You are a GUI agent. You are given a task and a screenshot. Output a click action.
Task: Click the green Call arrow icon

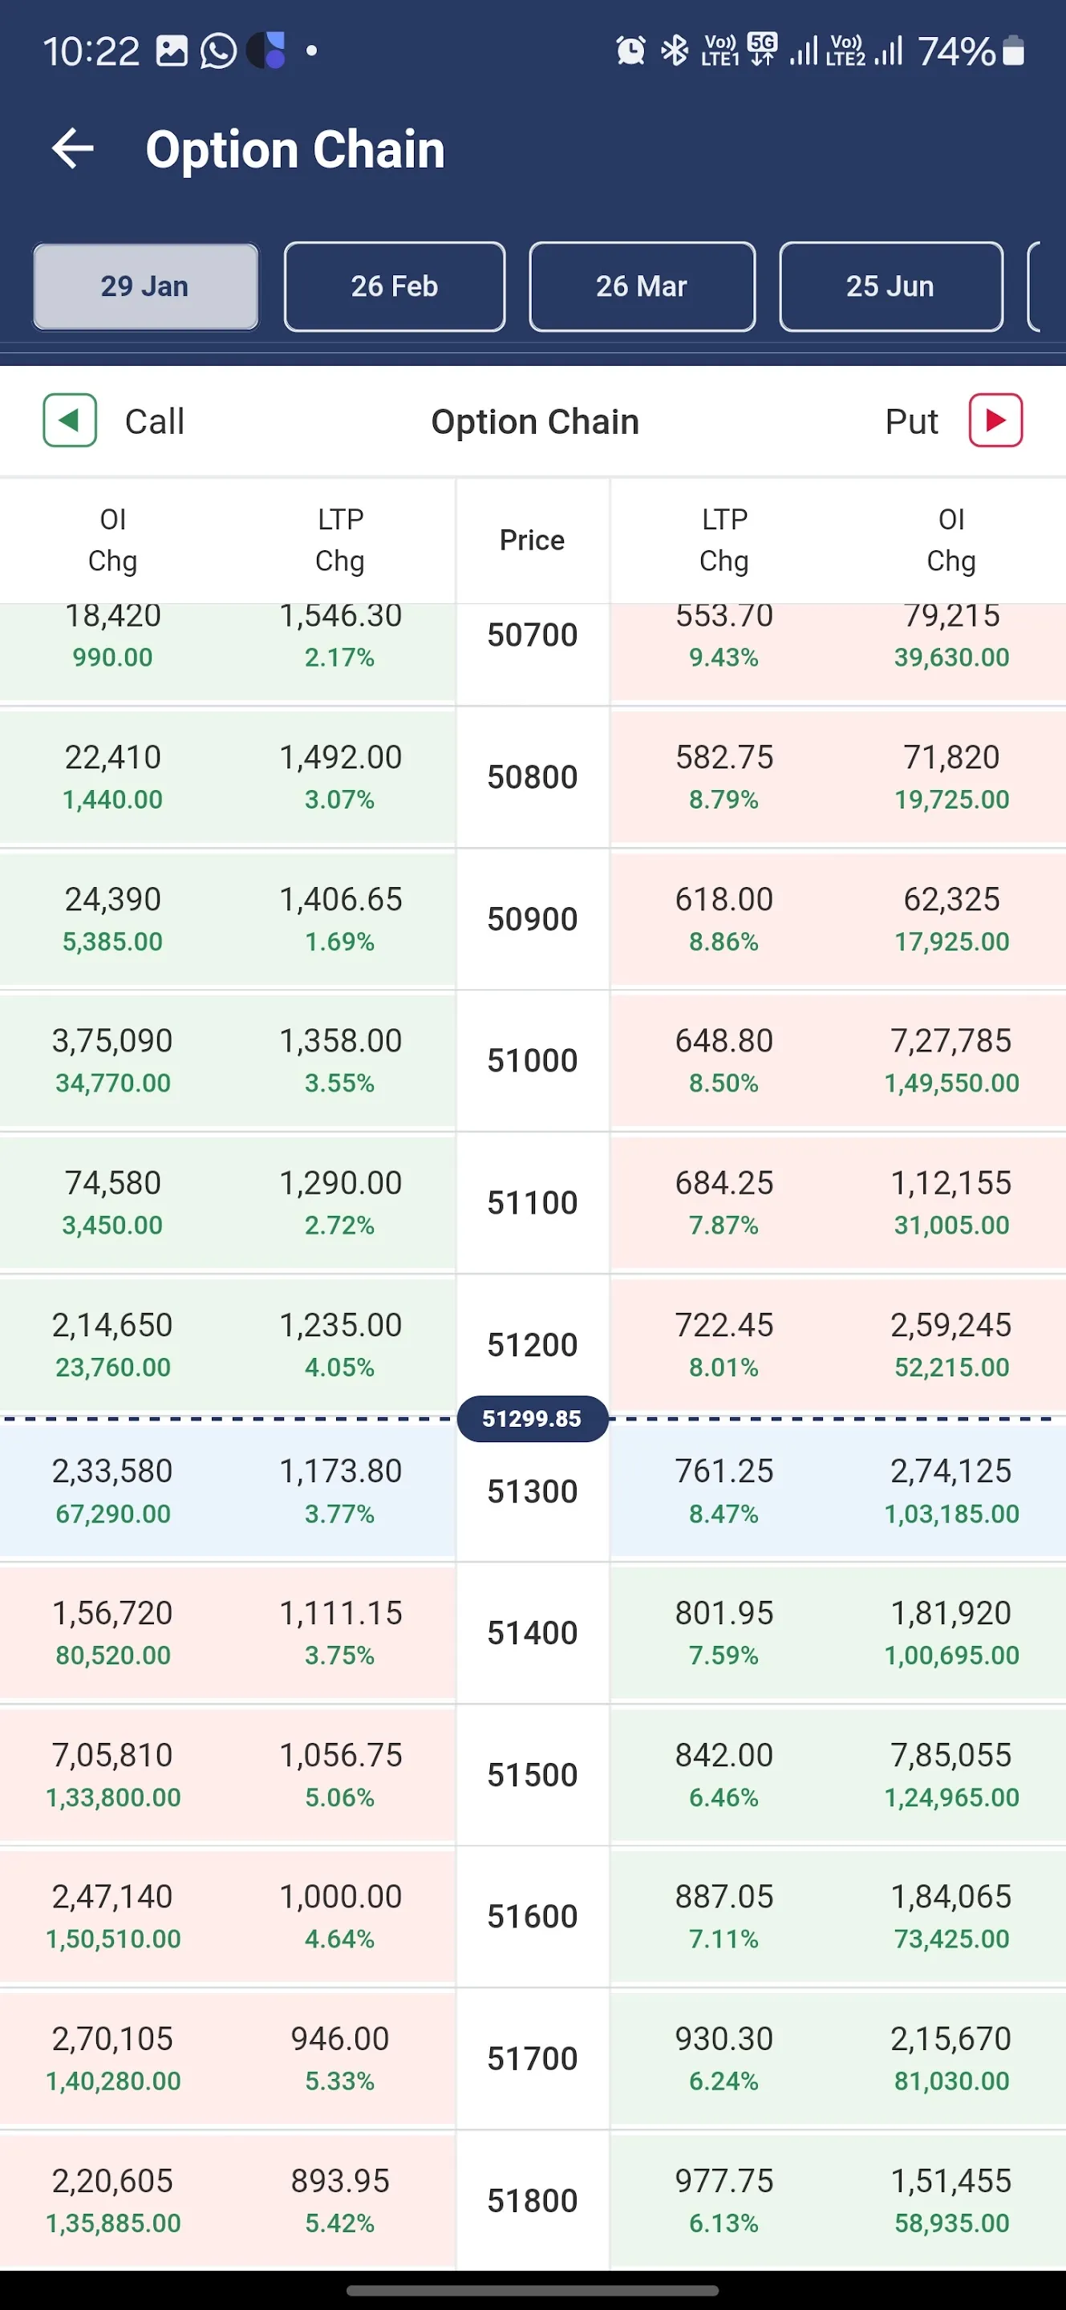70,419
